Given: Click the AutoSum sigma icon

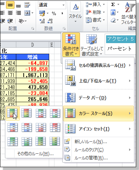Looking at the screenshot, I should 113,5.
